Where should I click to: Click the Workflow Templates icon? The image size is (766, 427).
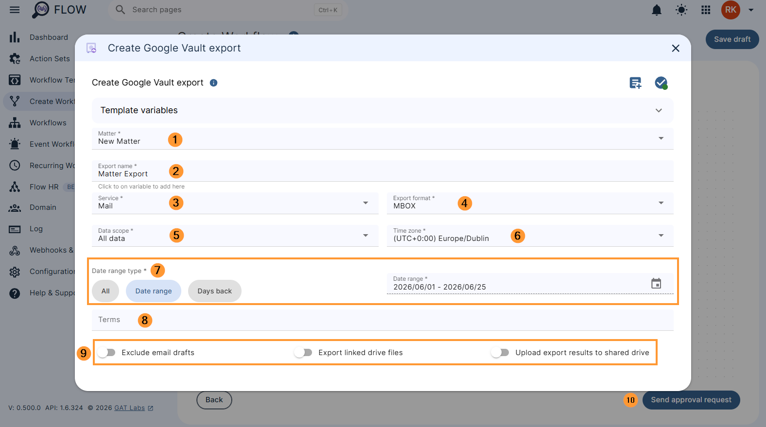[x=15, y=80]
